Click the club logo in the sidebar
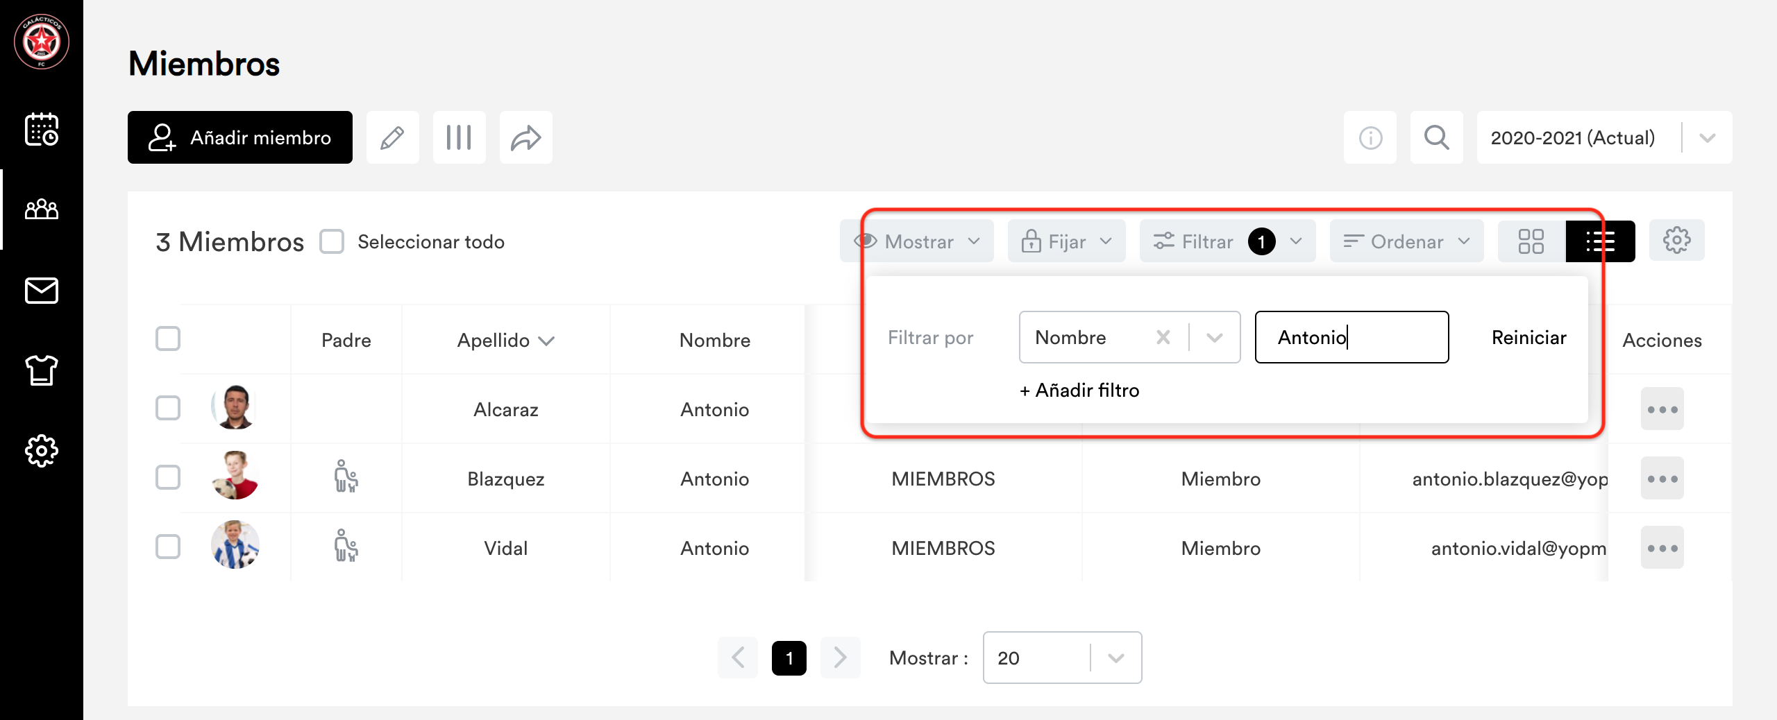The image size is (1777, 720). (x=42, y=42)
